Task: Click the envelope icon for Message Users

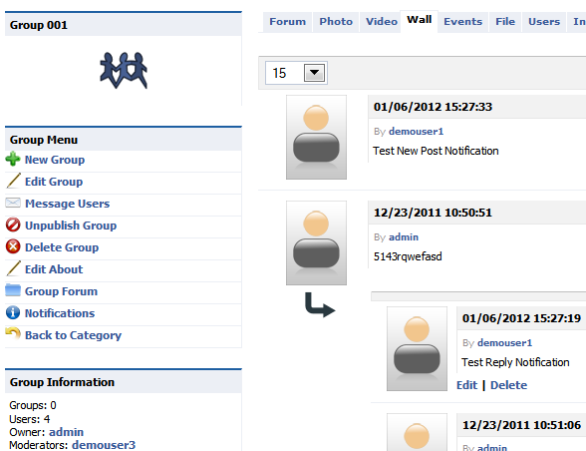Action: tap(13, 203)
